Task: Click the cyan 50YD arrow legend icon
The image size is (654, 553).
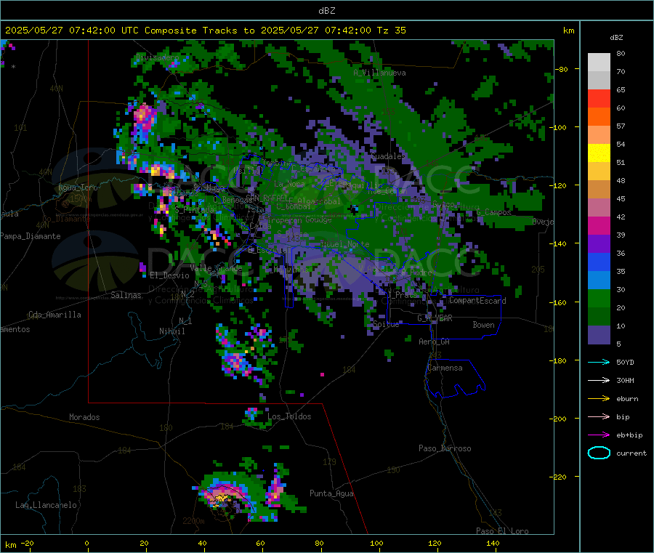Action: coord(599,362)
